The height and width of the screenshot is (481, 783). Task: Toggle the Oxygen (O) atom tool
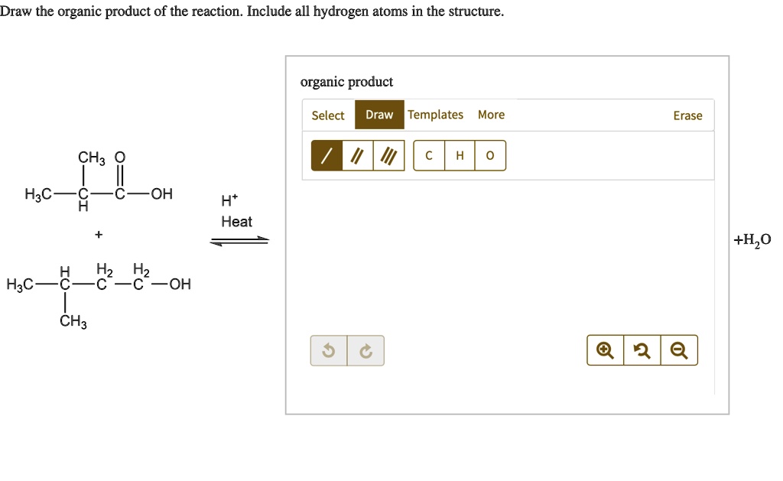point(489,155)
